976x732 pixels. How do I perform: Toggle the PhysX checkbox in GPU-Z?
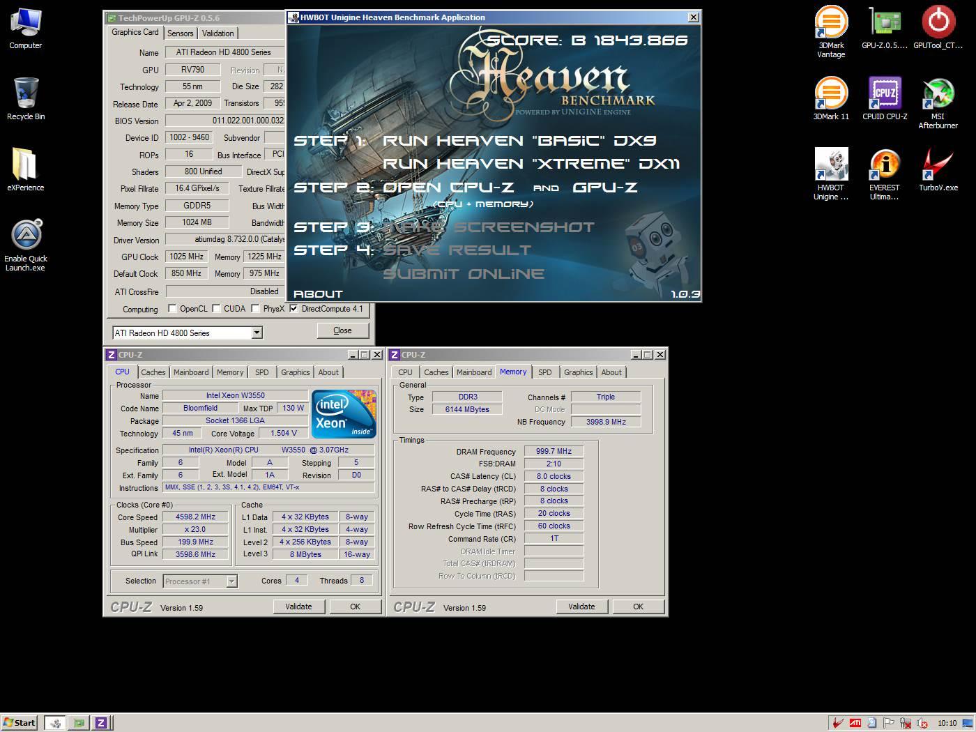point(255,309)
